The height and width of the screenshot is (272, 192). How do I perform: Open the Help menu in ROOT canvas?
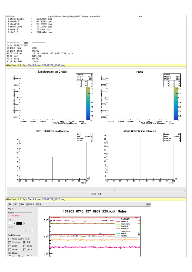point(149,204)
